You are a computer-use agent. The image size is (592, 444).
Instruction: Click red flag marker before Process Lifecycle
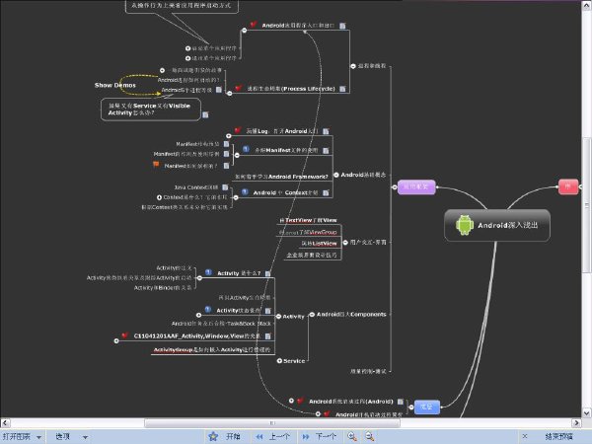click(238, 88)
